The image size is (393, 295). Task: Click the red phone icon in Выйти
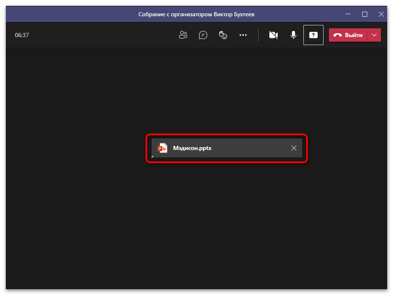click(x=338, y=35)
